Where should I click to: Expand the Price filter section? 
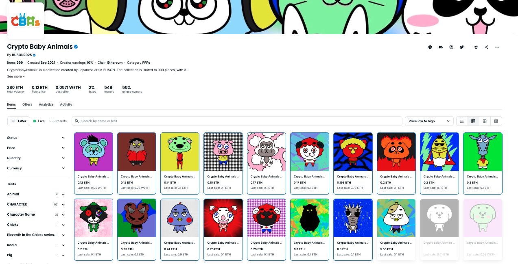(36, 148)
